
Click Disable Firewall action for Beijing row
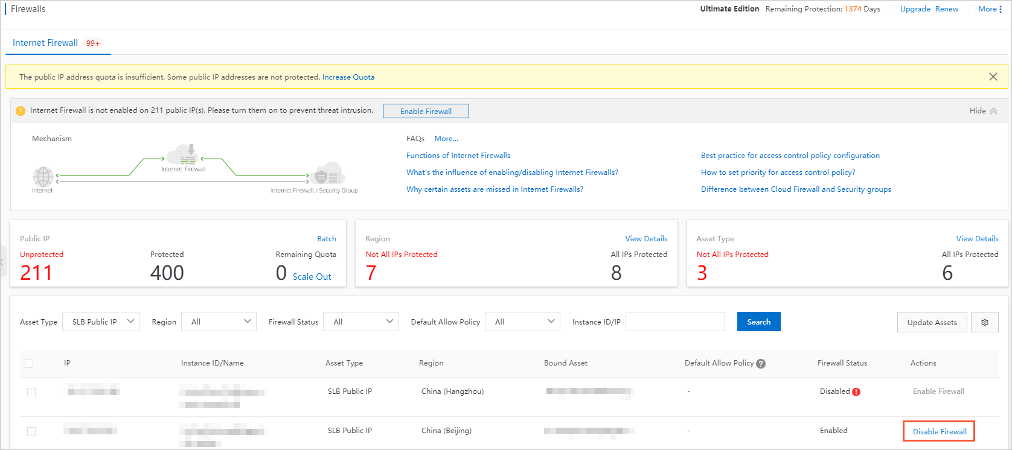(x=940, y=432)
